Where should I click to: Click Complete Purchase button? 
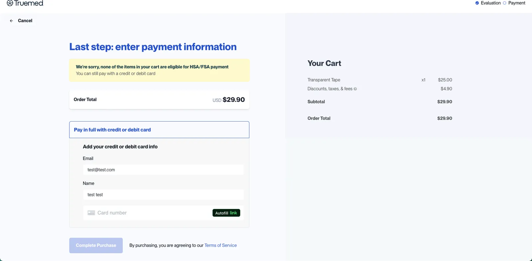96,245
